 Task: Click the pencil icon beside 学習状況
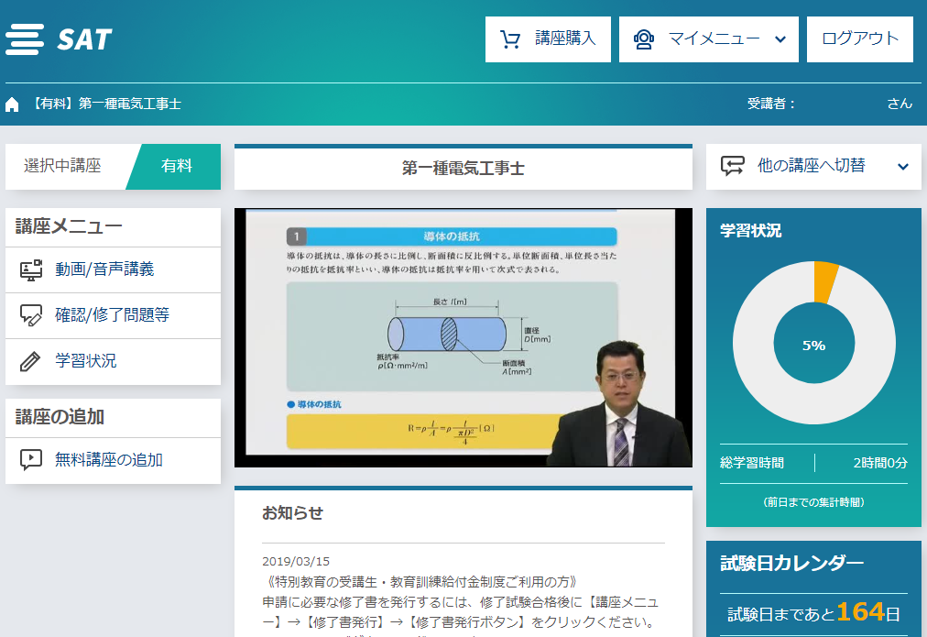pos(30,361)
